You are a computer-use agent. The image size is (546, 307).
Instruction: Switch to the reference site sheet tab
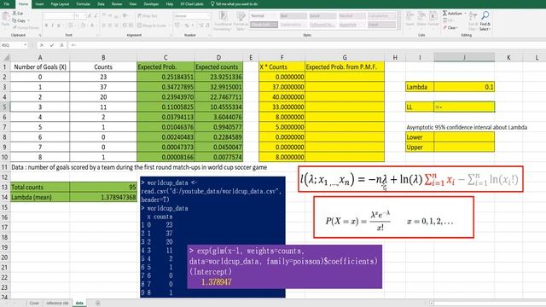[x=57, y=304]
